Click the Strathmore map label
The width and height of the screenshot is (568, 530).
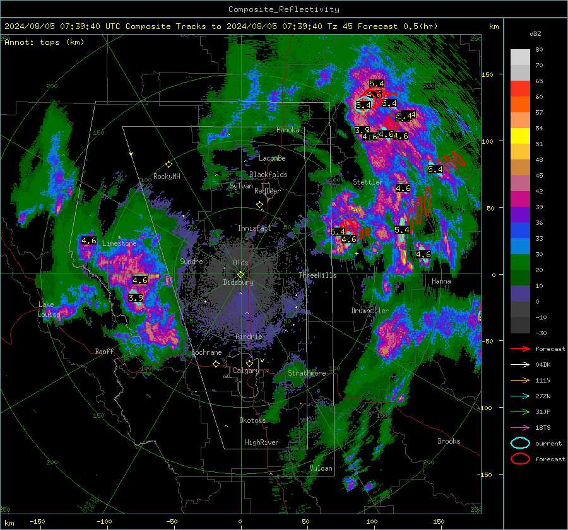pyautogui.click(x=307, y=373)
